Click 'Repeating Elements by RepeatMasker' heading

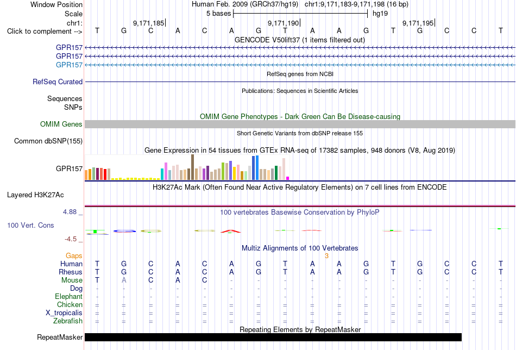point(300,329)
